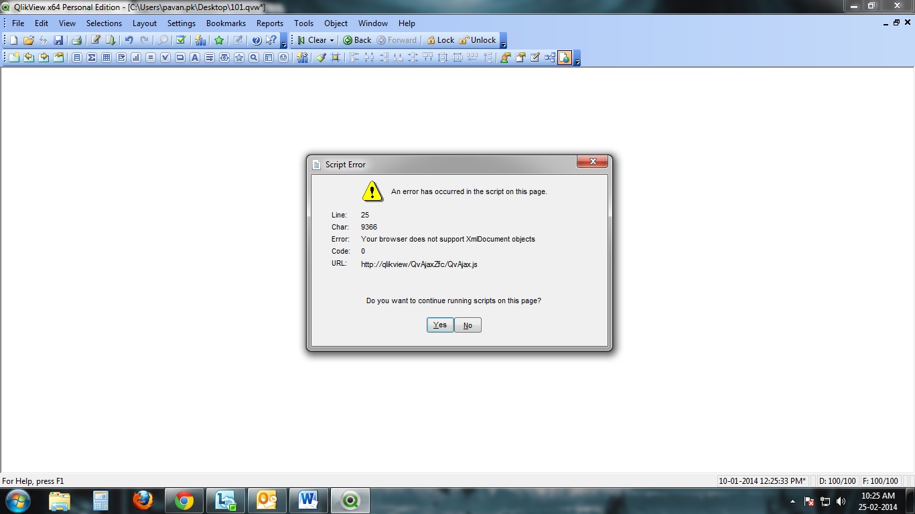
Task: Open the volume control in system tray
Action: point(841,501)
